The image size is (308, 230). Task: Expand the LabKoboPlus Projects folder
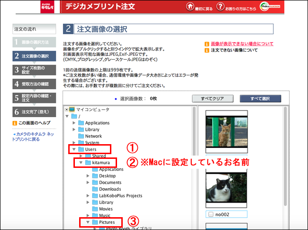[88, 195]
